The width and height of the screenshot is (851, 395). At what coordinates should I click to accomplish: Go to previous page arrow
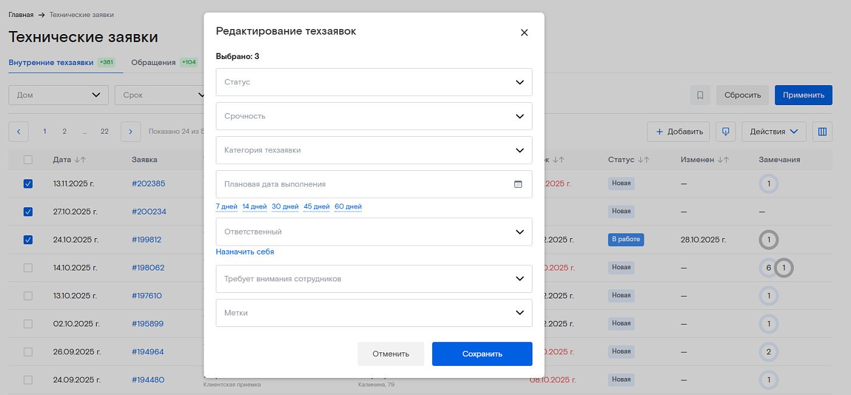click(x=18, y=131)
